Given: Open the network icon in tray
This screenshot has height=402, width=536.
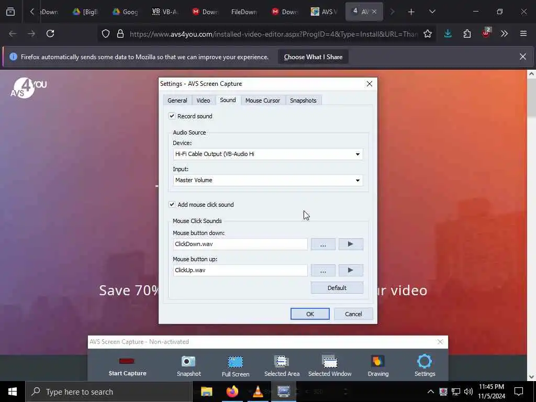Looking at the screenshot, I should 456,392.
